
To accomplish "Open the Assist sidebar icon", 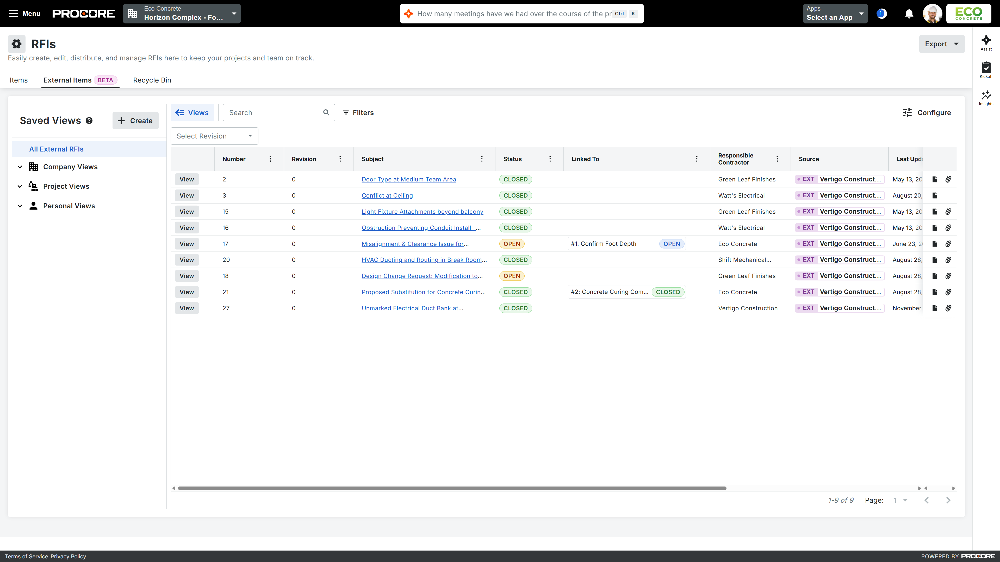I will (x=986, y=43).
